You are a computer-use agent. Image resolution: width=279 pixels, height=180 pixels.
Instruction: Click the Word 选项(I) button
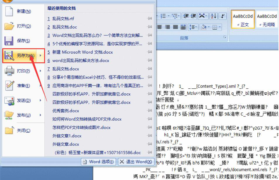pyautogui.click(x=99, y=162)
